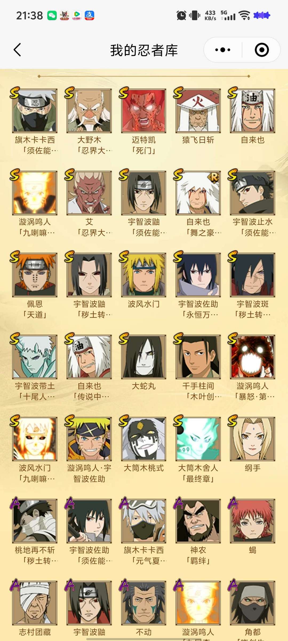Open the 佩恩「天道」 ninja card
The width and height of the screenshot is (288, 641).
point(35,275)
